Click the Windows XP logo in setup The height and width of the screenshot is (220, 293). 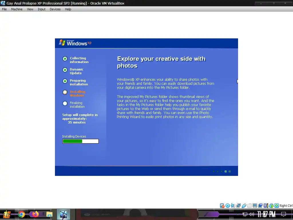(75, 43)
